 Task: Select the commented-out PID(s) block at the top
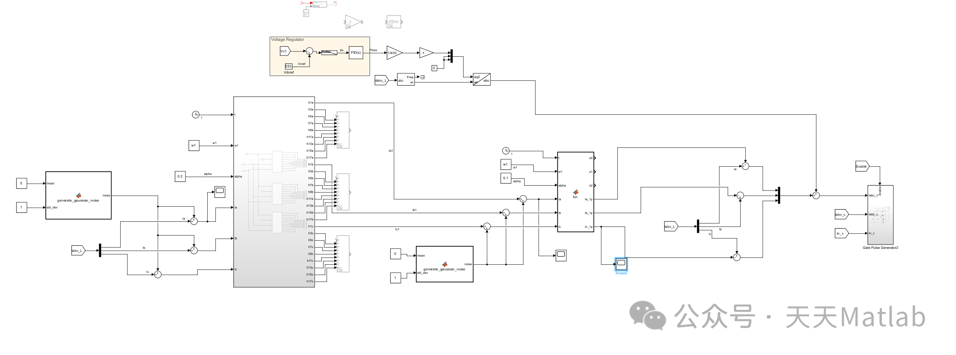click(394, 22)
